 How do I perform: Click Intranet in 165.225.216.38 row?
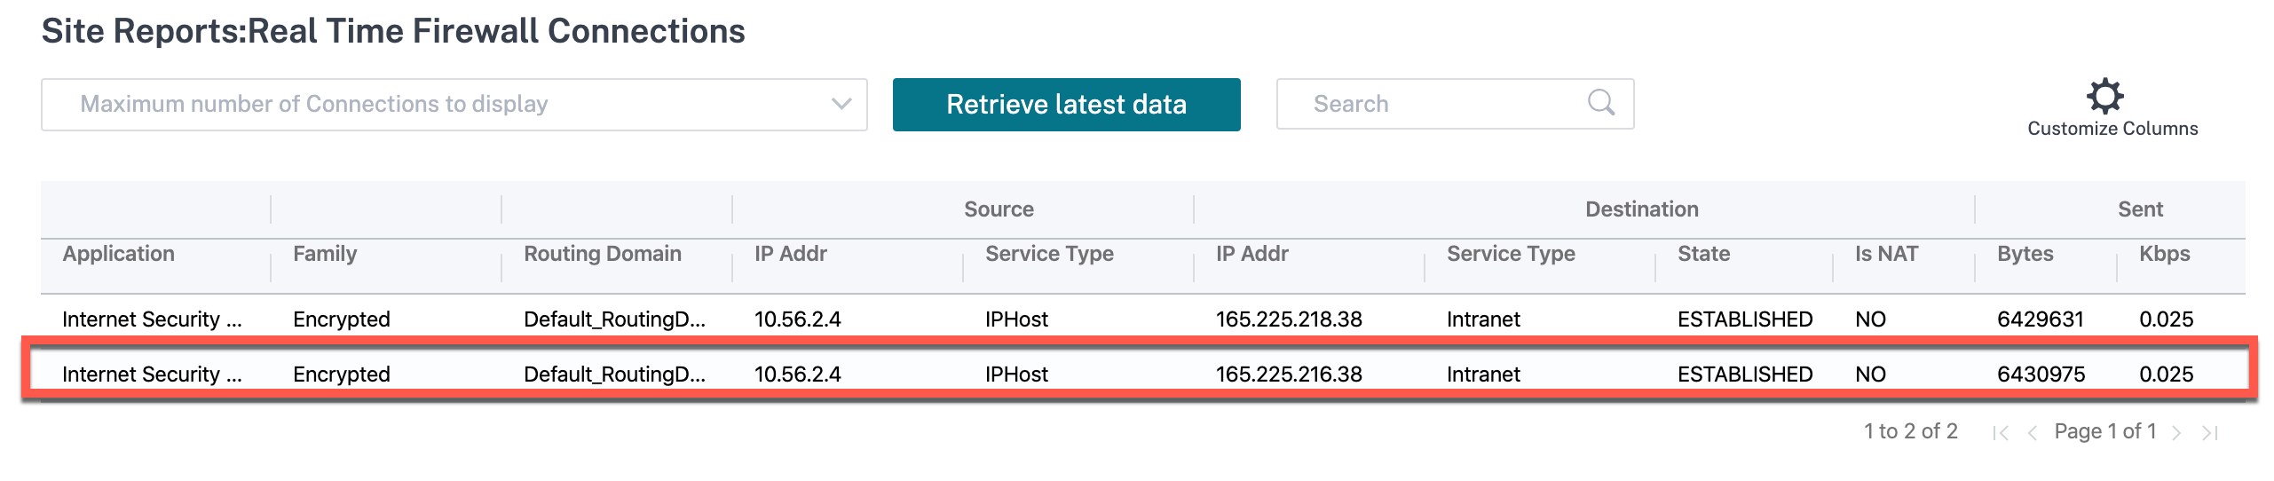(1483, 375)
